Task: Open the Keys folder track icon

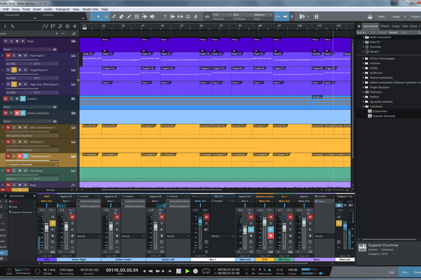Action: pyautogui.click(x=73, y=41)
